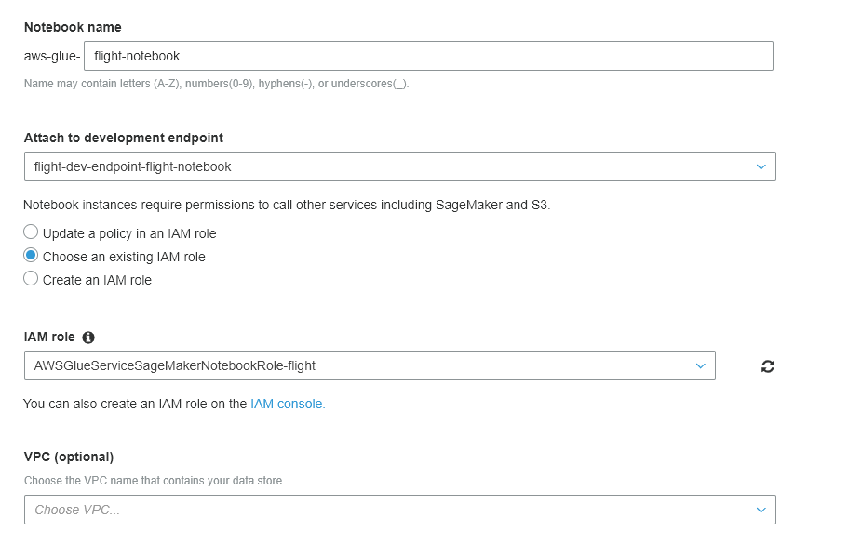Viewport: 848px width, 544px height.
Task: Click the chevron arrow on the VPC selector
Action: pos(761,510)
